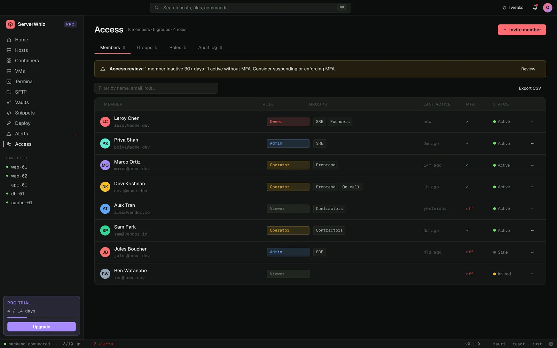The image size is (557, 348).
Task: Click the 2 alerts status entry
Action: [x=103, y=344]
